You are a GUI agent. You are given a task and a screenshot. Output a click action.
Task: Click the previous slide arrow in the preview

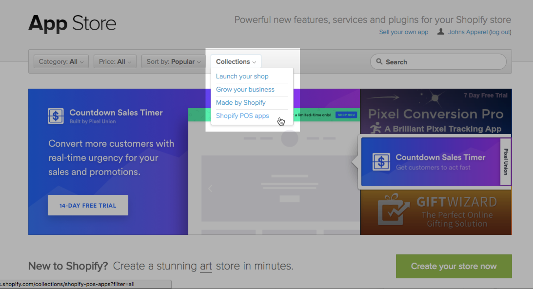tap(210, 188)
